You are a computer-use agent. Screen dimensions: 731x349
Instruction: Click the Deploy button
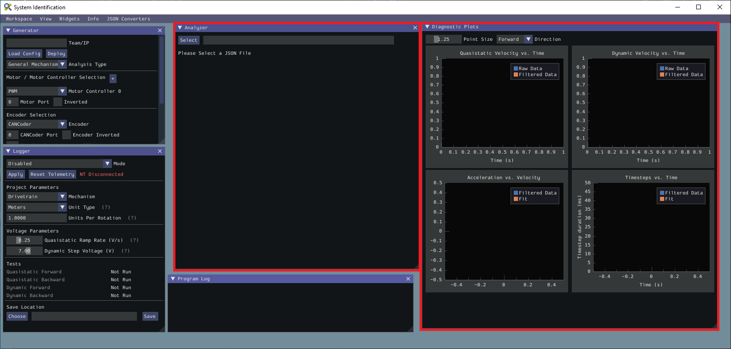point(57,54)
